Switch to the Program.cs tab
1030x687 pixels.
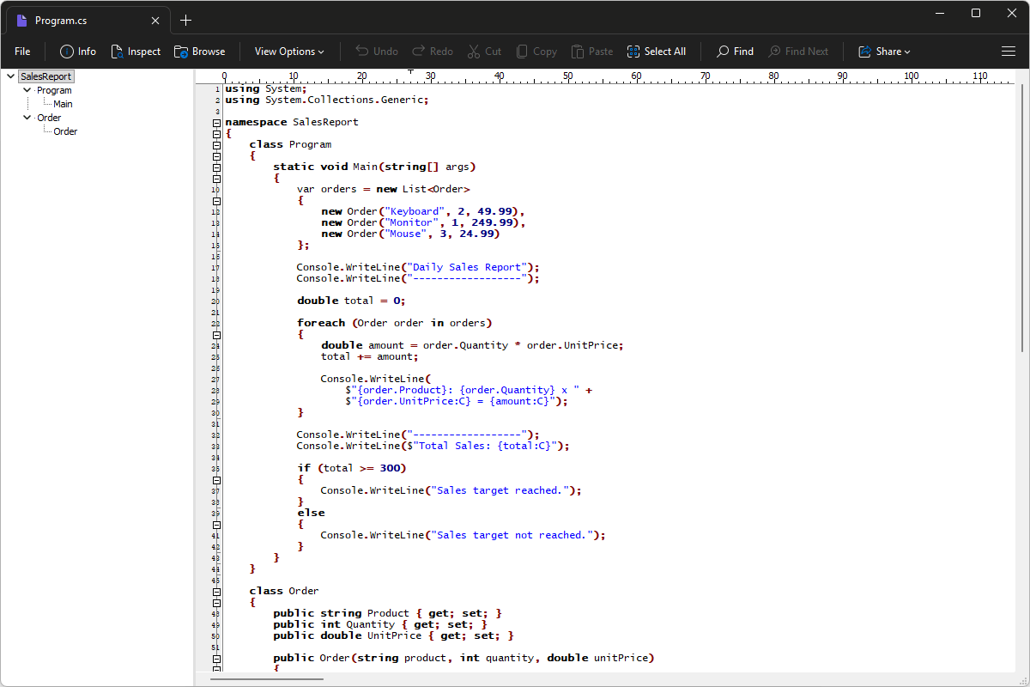(86, 21)
